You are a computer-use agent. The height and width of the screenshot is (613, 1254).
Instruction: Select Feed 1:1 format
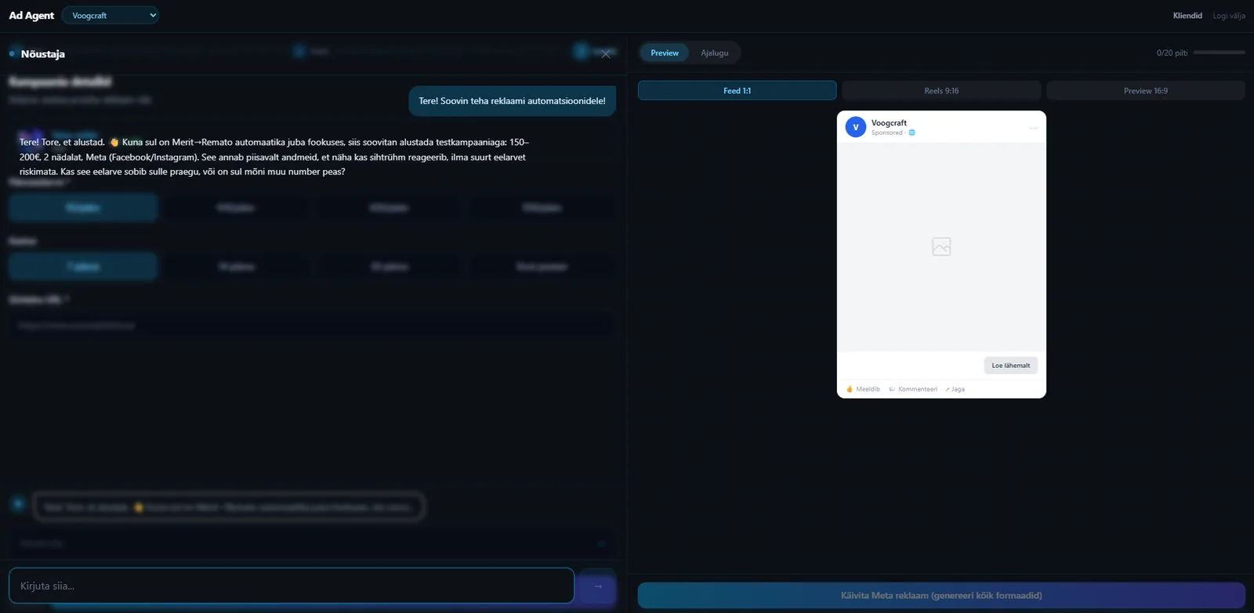tap(737, 91)
